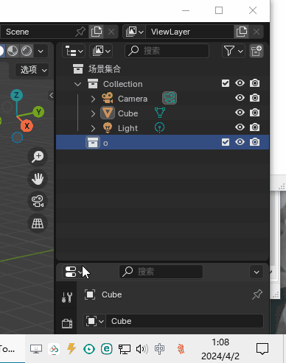The height and width of the screenshot is (363, 286).
Task: Disable Collection in renders camera icon
Action: point(254,83)
